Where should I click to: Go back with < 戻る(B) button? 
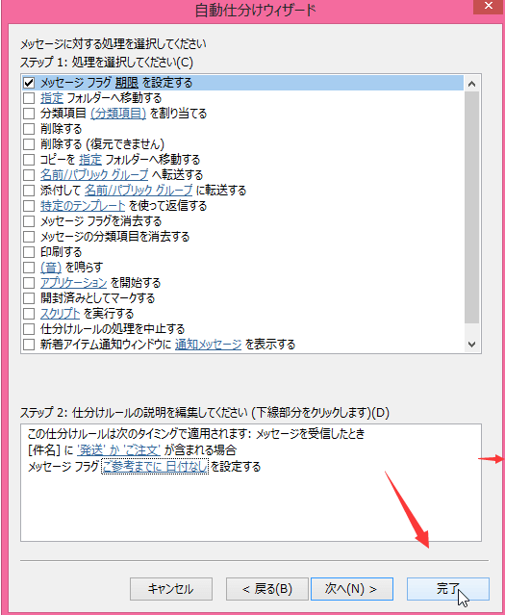click(x=267, y=589)
